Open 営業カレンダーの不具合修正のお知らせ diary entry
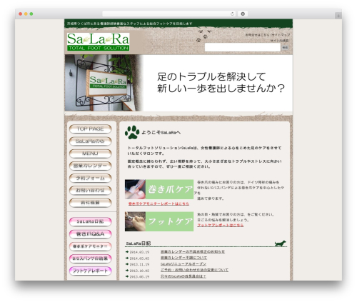This screenshot has width=357, height=302. (193, 252)
